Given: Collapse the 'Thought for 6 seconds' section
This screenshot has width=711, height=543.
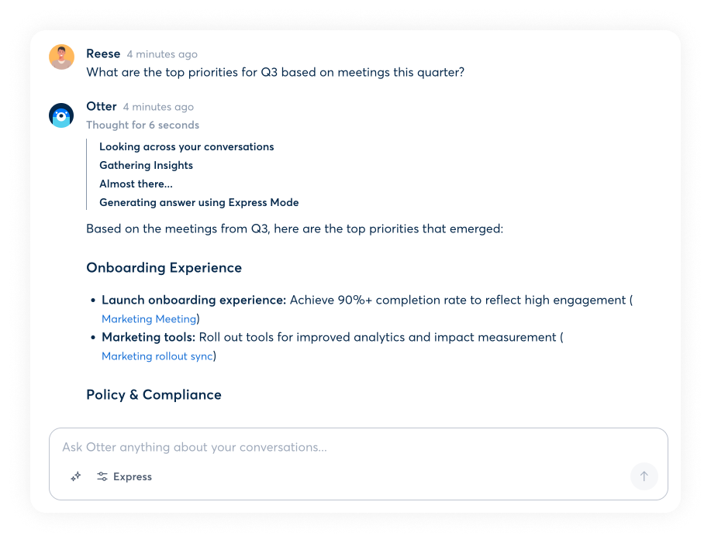Looking at the screenshot, I should [143, 125].
